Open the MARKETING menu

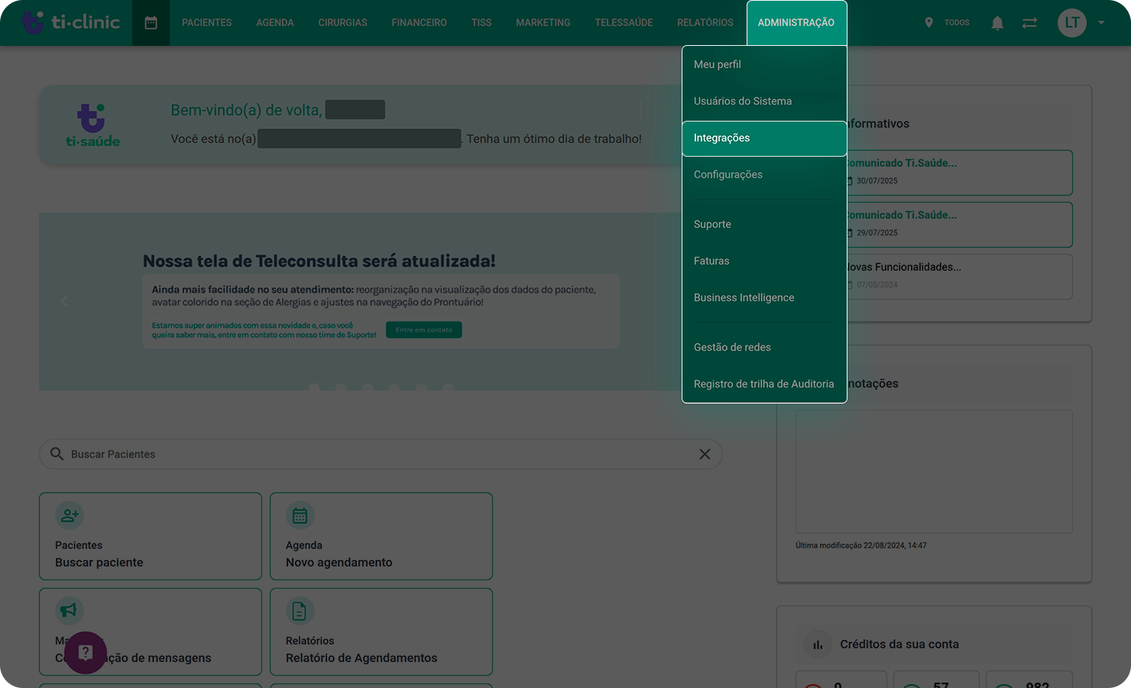coord(543,23)
